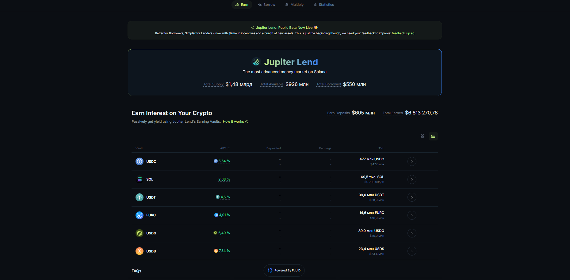Click the USDG 6,49 % APY value
570x280 pixels.
[x=224, y=233]
